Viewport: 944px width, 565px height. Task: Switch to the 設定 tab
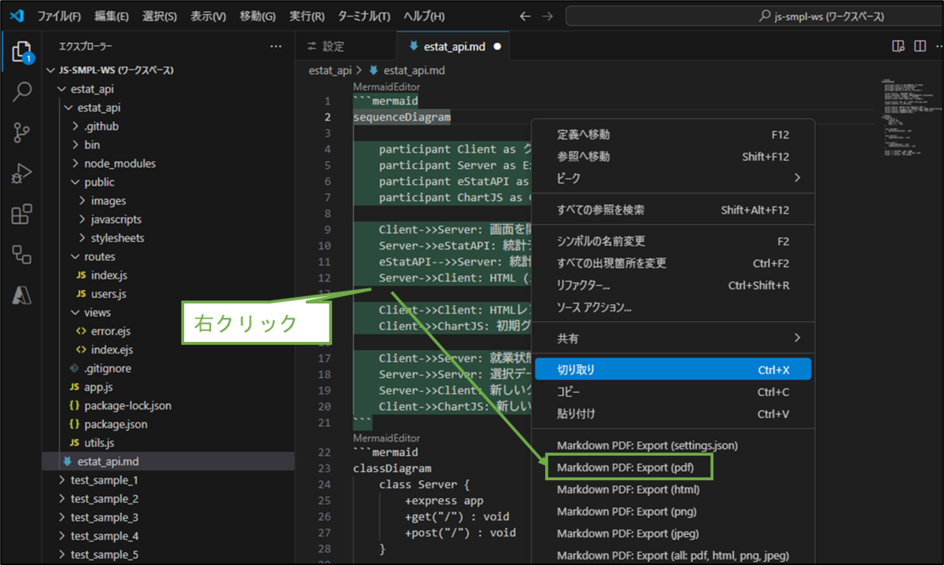pos(326,46)
